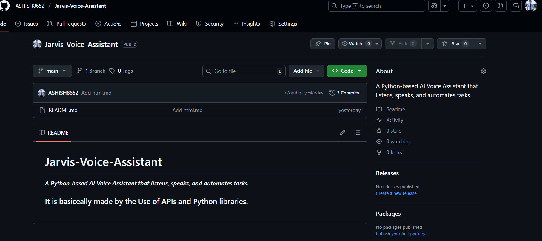Click the commit author avatar in commit row
The width and height of the screenshot is (542, 241).
point(41,93)
